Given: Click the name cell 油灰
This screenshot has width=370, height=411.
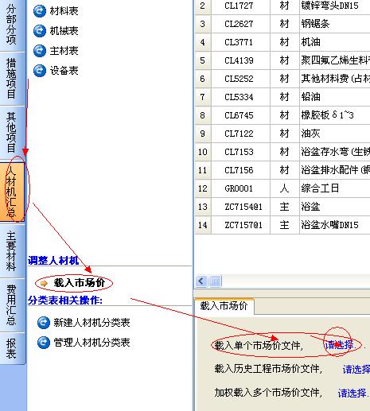Looking at the screenshot, I should tap(335, 134).
